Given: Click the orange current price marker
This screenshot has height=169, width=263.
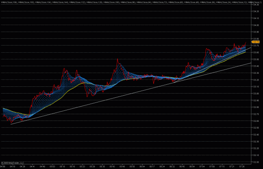Looking at the screenshot, I should [x=255, y=42].
